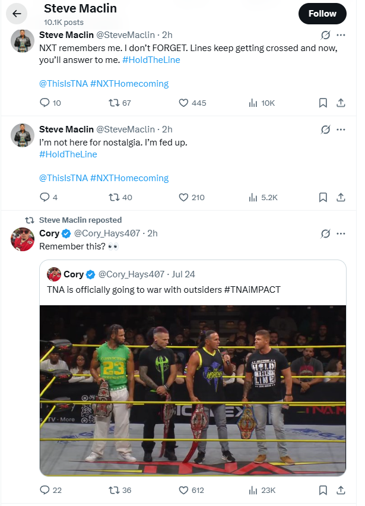
Task: Reply to Cory's 'Remember this?' post
Action: click(45, 490)
